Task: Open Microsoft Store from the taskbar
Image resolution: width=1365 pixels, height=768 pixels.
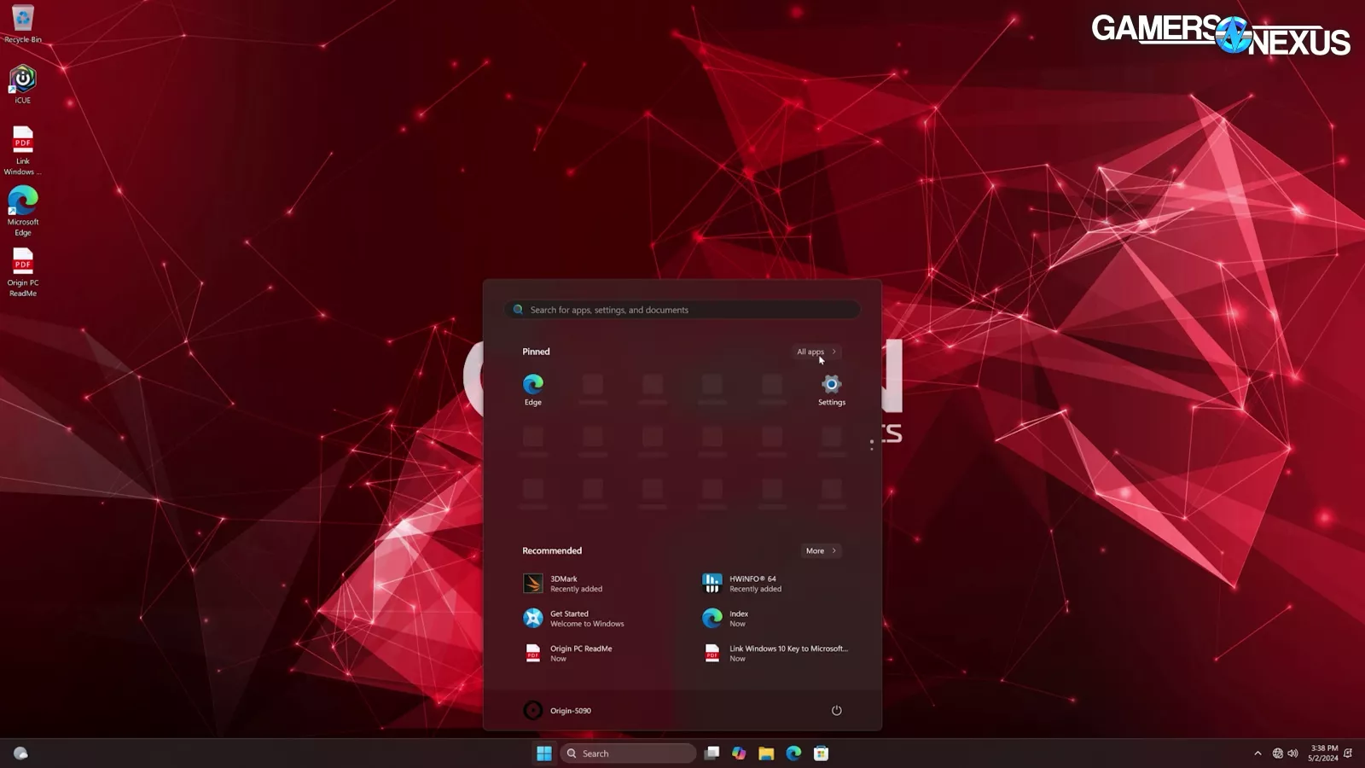Action: (x=821, y=753)
